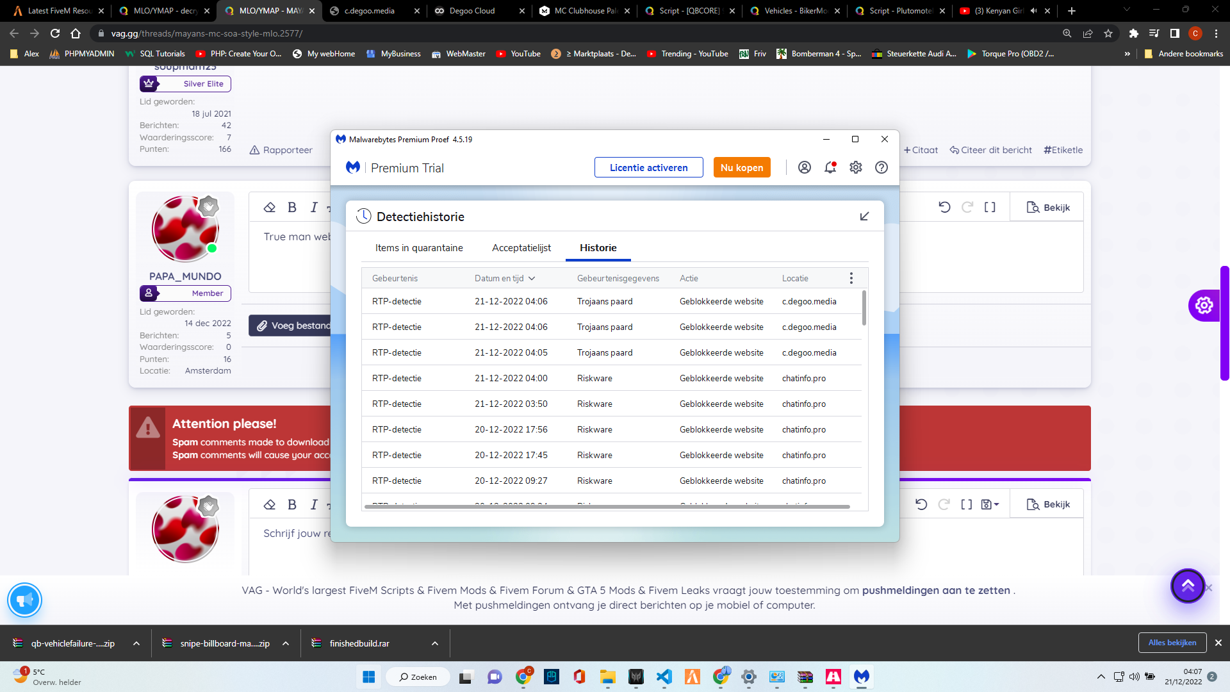Click the eraser icon in first editor
Image resolution: width=1230 pixels, height=692 pixels.
(x=270, y=207)
